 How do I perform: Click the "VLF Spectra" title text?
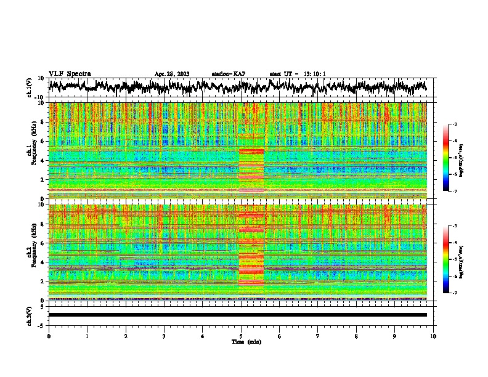70,74
